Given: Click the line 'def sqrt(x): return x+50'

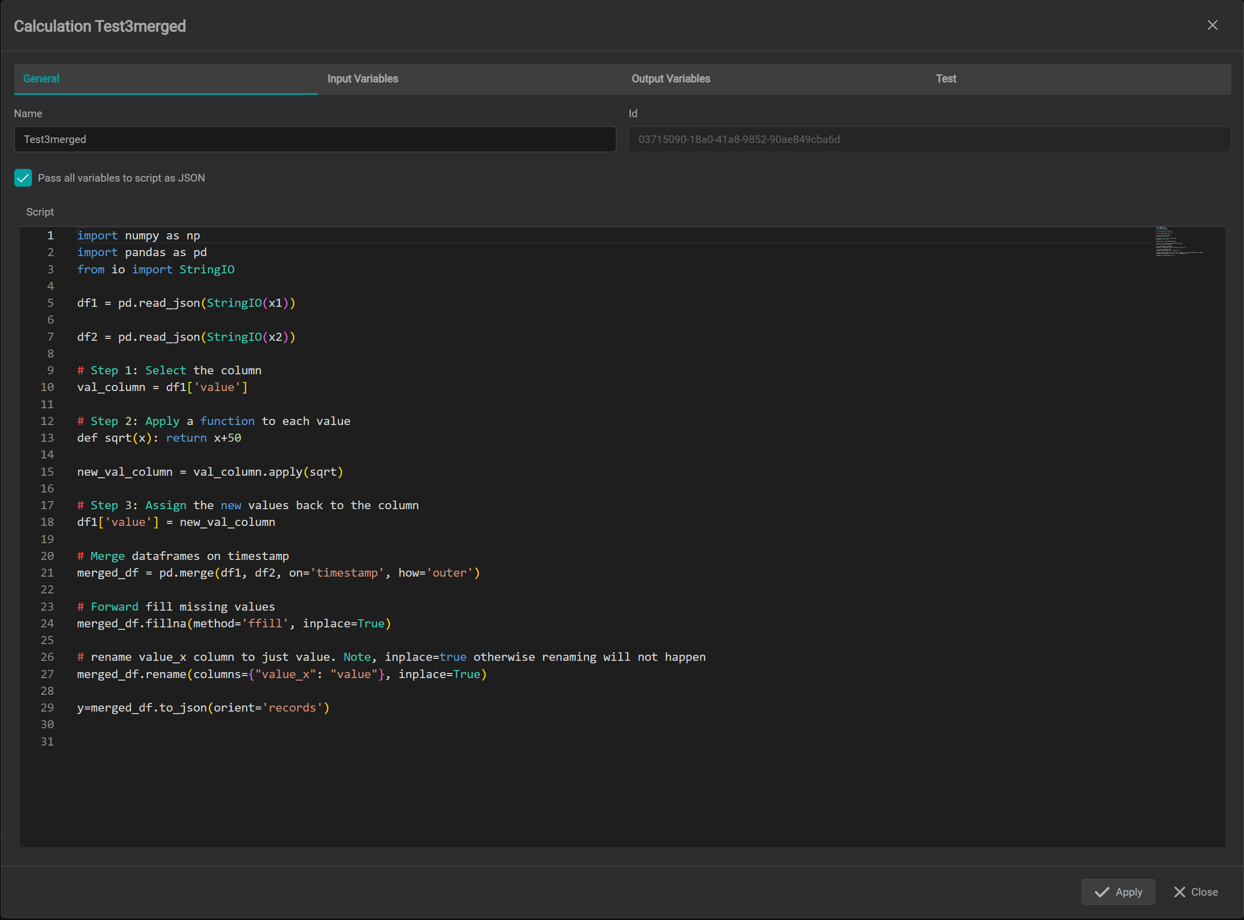Looking at the screenshot, I should pyautogui.click(x=159, y=438).
